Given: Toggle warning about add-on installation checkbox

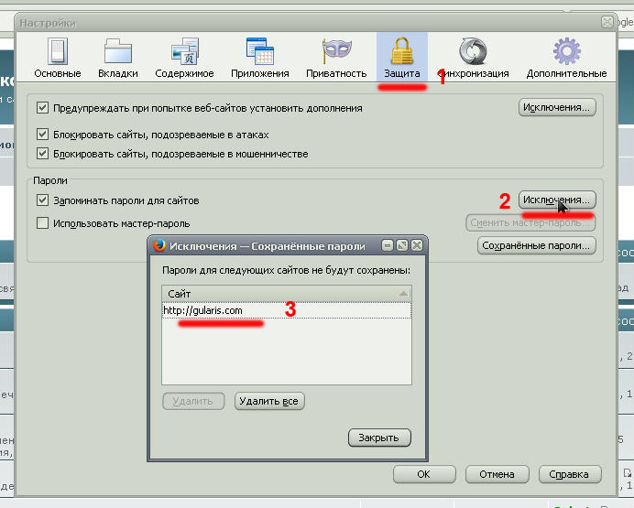Looking at the screenshot, I should pos(42,108).
